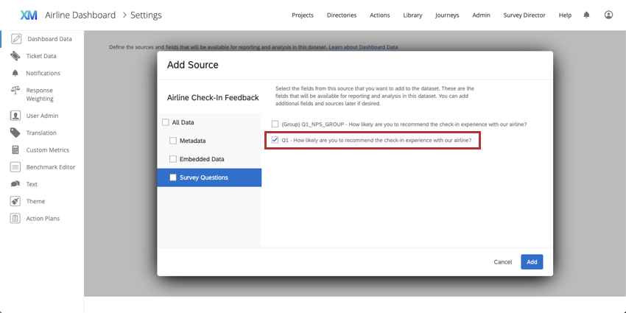Click the Action Plans clipboard icon

[x=15, y=219]
